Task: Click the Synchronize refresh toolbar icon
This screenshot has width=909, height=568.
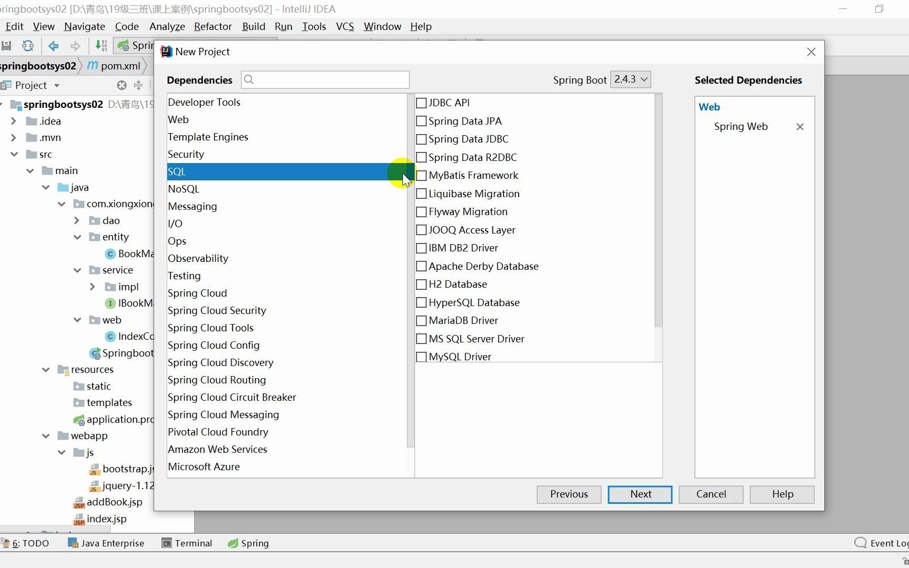Action: tap(28, 46)
